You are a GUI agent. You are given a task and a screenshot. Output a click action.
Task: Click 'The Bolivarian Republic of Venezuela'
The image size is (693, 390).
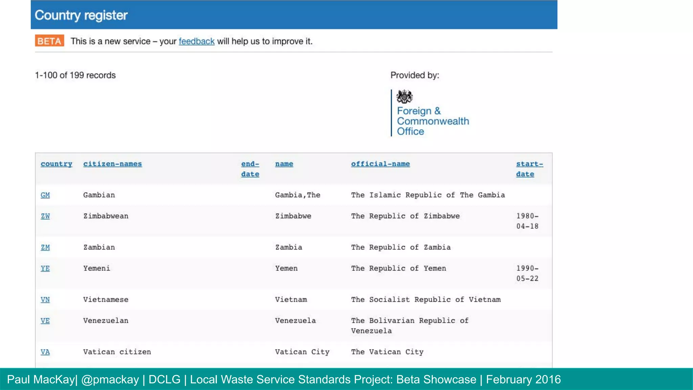coord(410,326)
